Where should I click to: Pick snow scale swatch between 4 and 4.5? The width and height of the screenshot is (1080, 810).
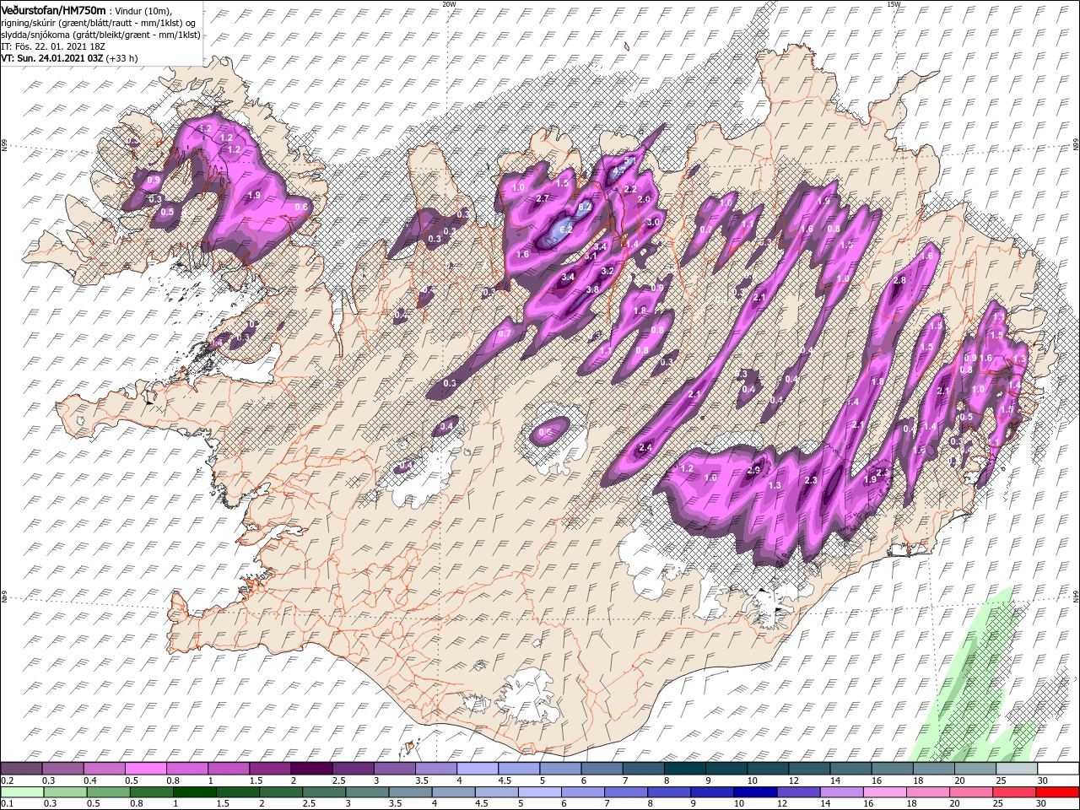[478, 769]
